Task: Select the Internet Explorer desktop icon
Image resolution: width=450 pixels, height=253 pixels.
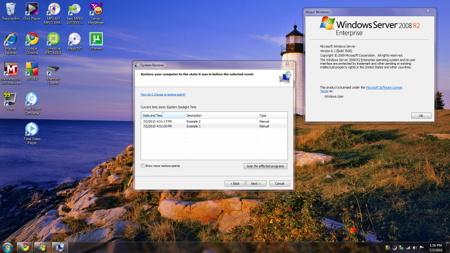Action: tap(11, 44)
